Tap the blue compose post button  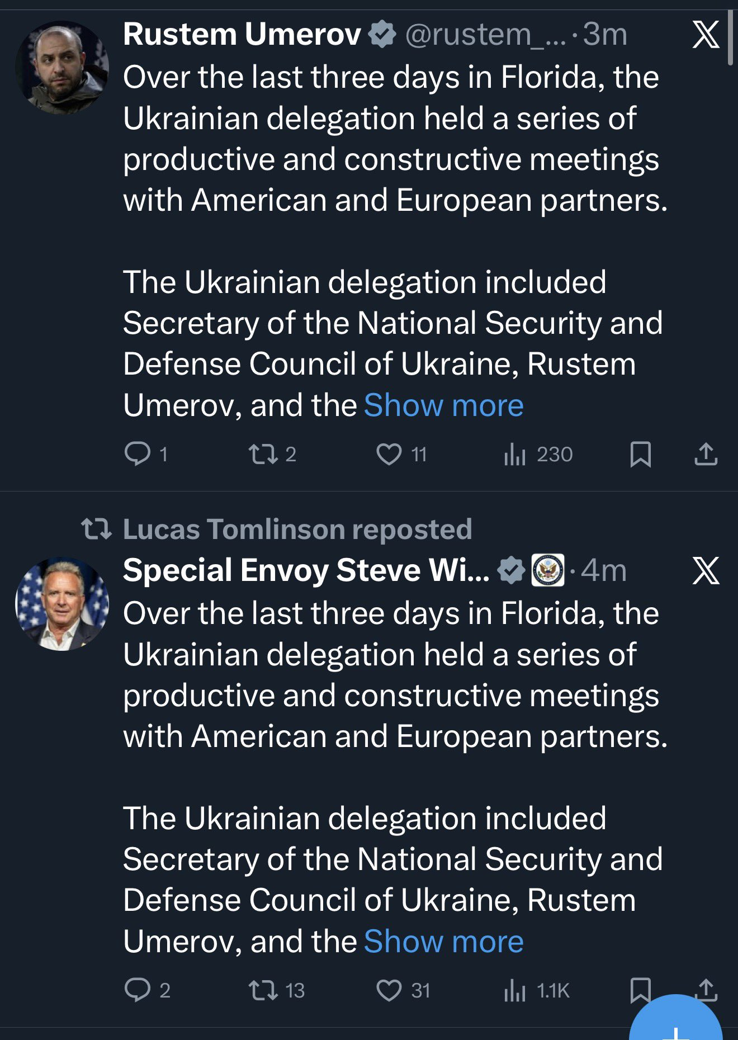pyautogui.click(x=676, y=1023)
